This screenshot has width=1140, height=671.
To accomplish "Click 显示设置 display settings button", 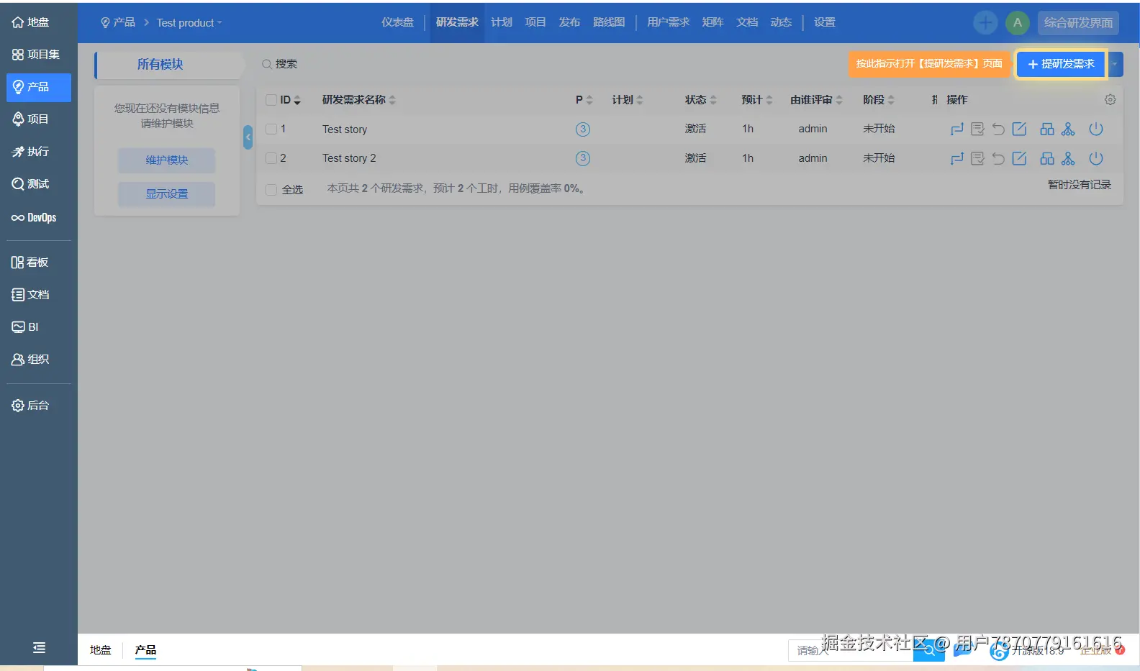I will 167,194.
